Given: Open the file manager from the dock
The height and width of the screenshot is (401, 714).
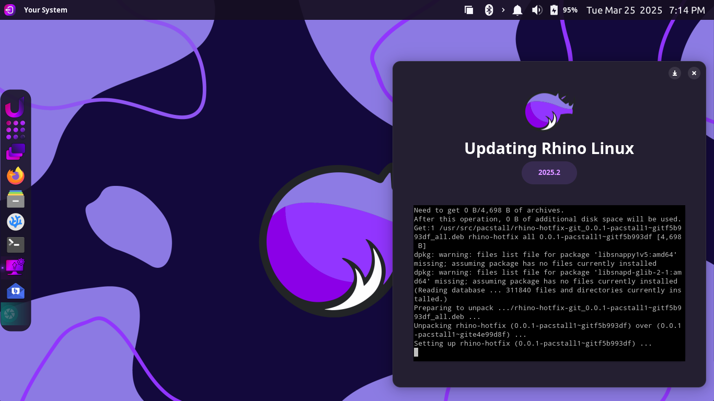Looking at the screenshot, I should click(16, 199).
